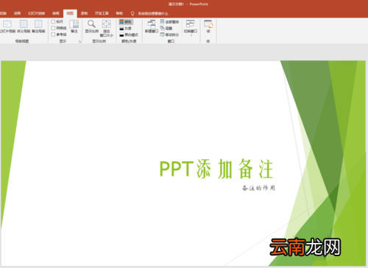Open the Show (显示) group dialog launcher
This screenshot has height=268, width=368.
coord(79,42)
